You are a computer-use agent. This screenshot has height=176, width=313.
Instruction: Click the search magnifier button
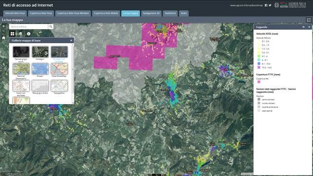point(51,27)
